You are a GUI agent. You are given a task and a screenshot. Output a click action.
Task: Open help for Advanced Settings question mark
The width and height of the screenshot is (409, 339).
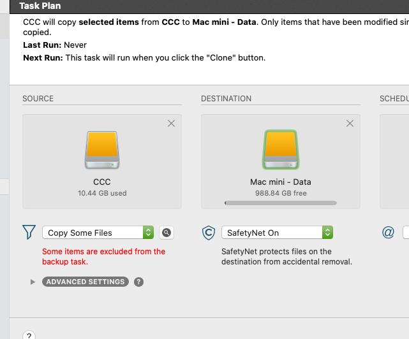point(138,282)
